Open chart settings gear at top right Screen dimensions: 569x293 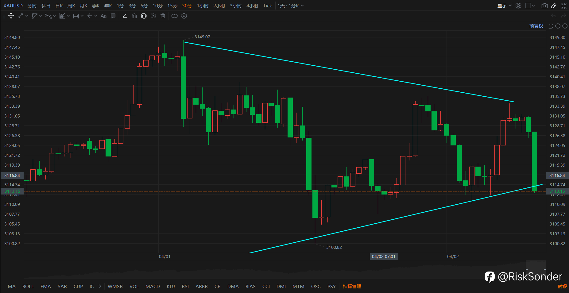518,6
